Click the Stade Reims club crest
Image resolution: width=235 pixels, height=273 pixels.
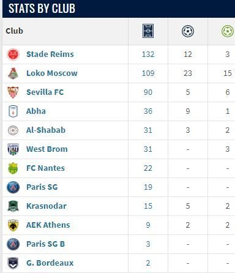(x=13, y=54)
